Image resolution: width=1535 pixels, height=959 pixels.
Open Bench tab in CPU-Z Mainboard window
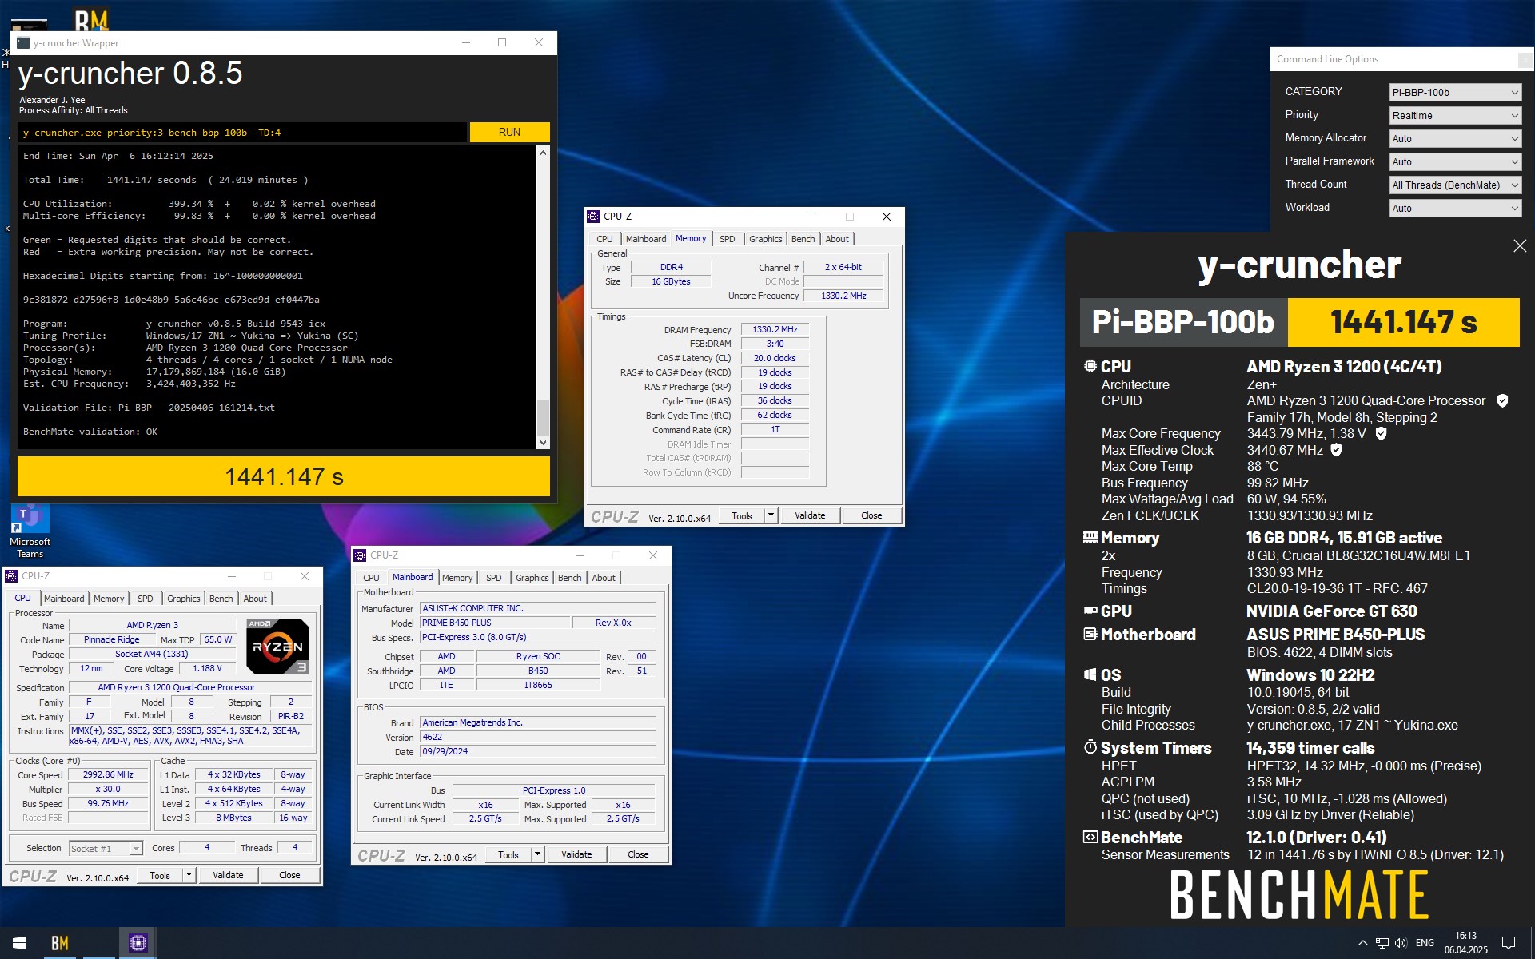click(x=569, y=578)
